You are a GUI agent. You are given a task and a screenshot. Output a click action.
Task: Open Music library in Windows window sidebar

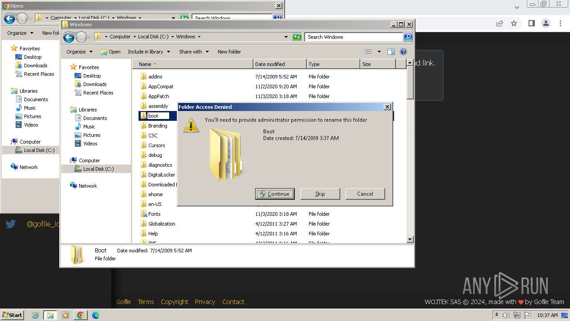point(89,127)
